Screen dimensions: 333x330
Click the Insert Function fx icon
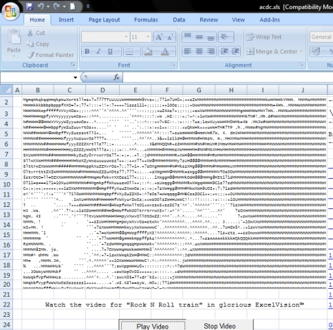pos(116,78)
